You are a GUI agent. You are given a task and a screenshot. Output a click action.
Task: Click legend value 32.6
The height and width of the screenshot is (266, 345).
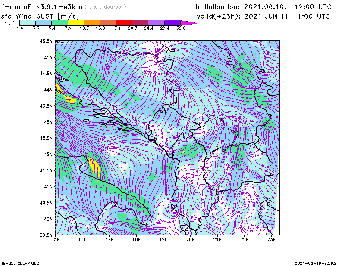181,28
